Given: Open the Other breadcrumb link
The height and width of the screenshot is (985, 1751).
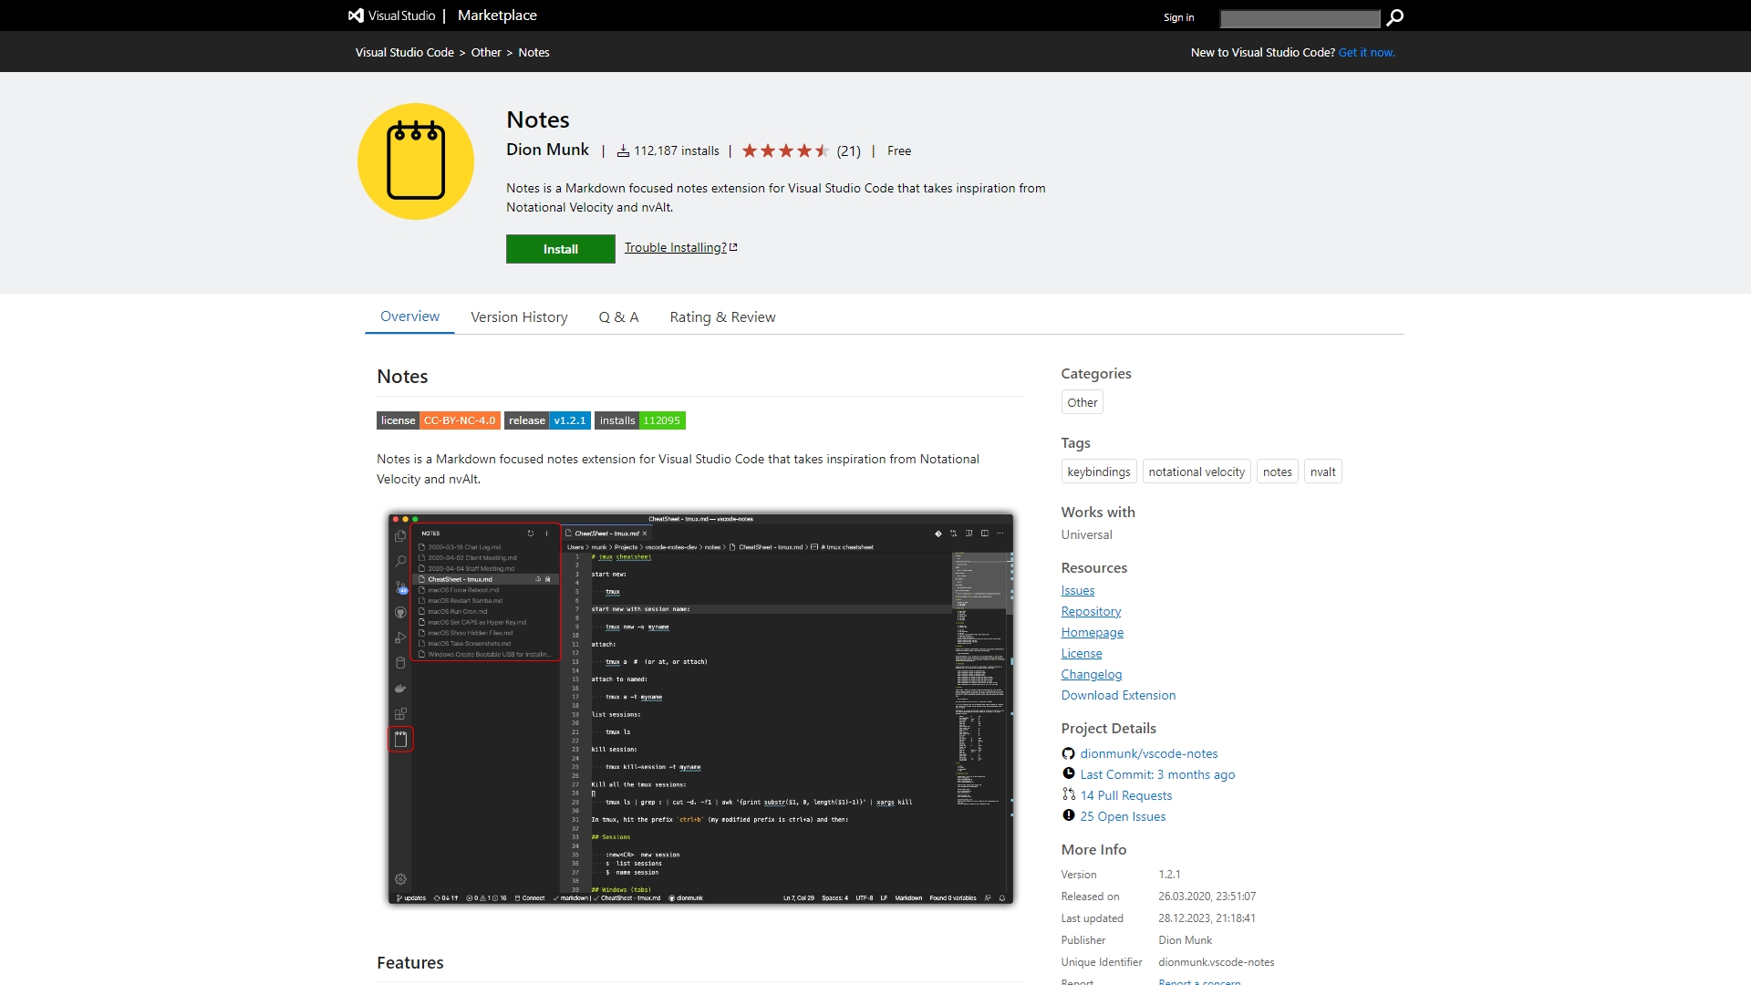Looking at the screenshot, I should pyautogui.click(x=486, y=53).
